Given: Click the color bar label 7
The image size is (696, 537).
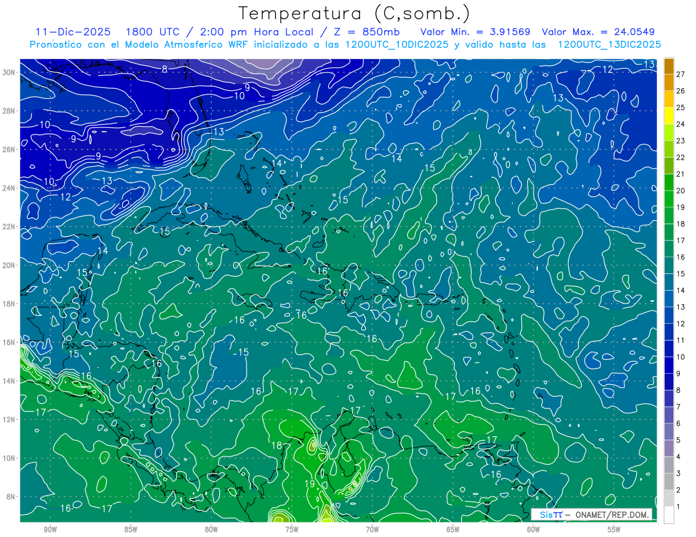Looking at the screenshot, I should point(679,407).
